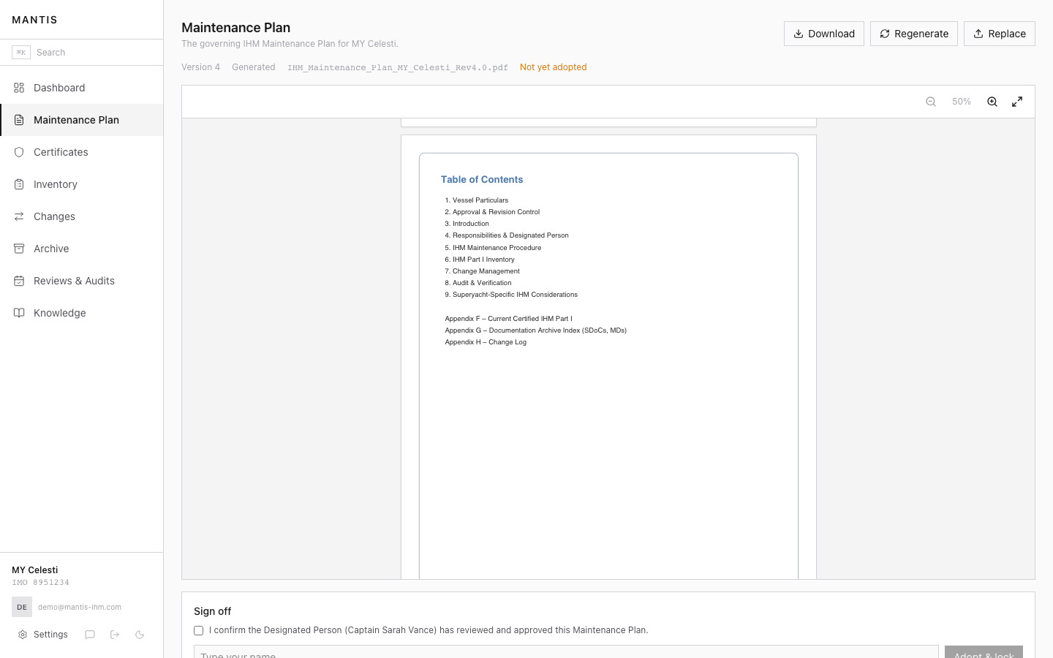
Task: Open Reviews & Audits
Action: point(82,281)
